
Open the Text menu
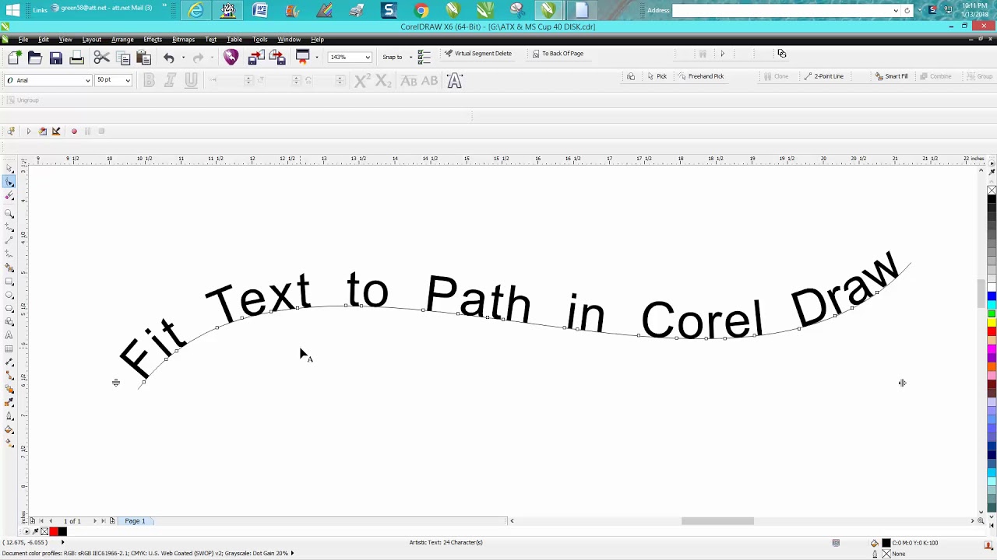tap(210, 40)
